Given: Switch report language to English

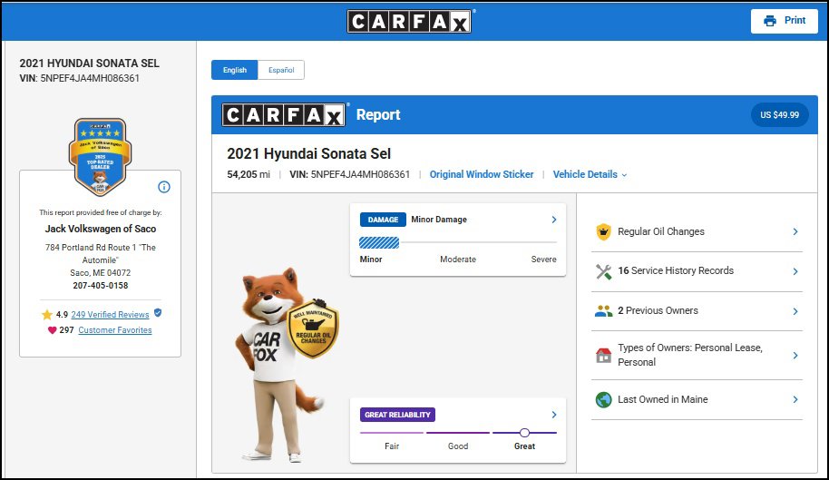Looking at the screenshot, I should (x=235, y=70).
